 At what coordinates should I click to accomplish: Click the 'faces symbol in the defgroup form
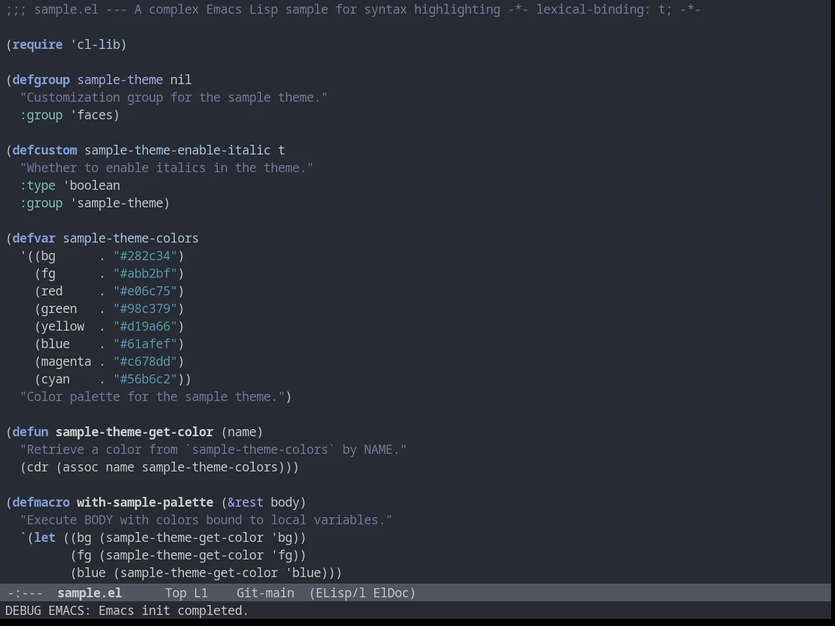(91, 115)
